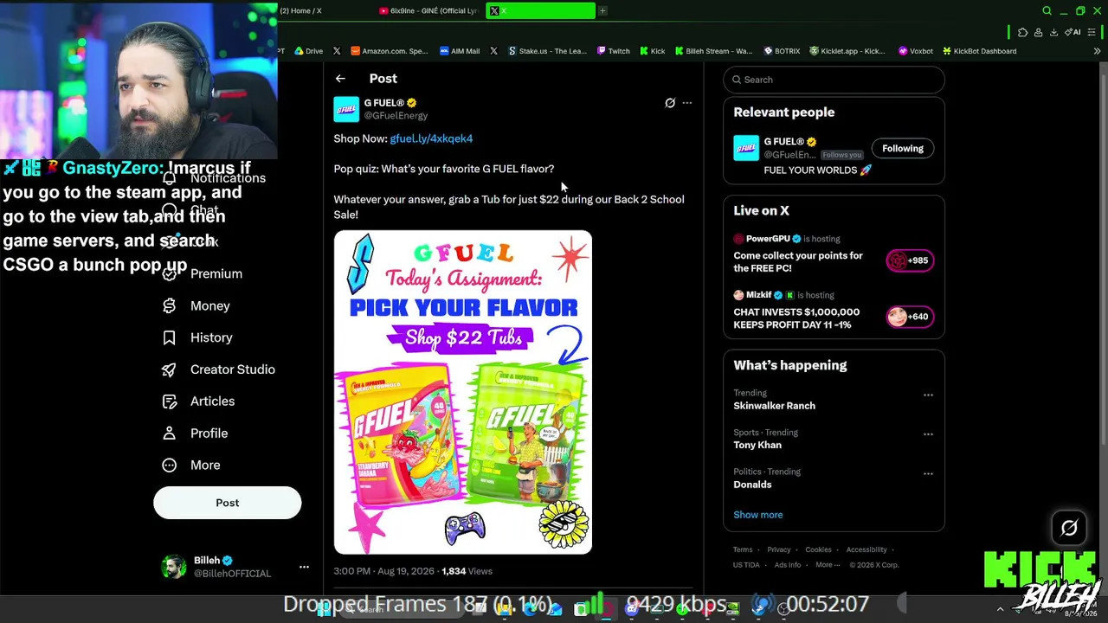Open the Billeh account switcher three-dot menu
Image resolution: width=1108 pixels, height=623 pixels.
coord(304,567)
